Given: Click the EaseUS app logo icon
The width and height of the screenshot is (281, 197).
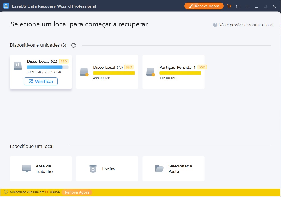Looking at the screenshot, I should point(6,6).
